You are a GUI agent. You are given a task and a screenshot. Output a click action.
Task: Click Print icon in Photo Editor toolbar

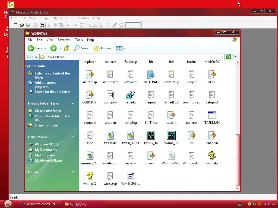pyautogui.click(x=36, y=25)
